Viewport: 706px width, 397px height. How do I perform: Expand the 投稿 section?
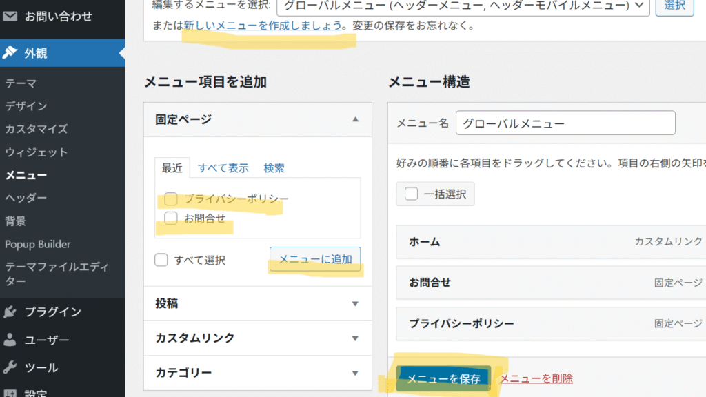pos(258,303)
